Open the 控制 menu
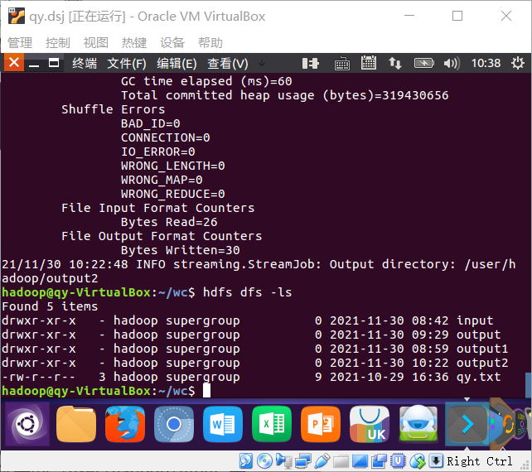 [x=58, y=43]
